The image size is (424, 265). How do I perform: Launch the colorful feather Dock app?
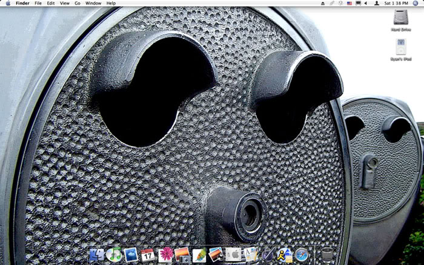(199, 255)
